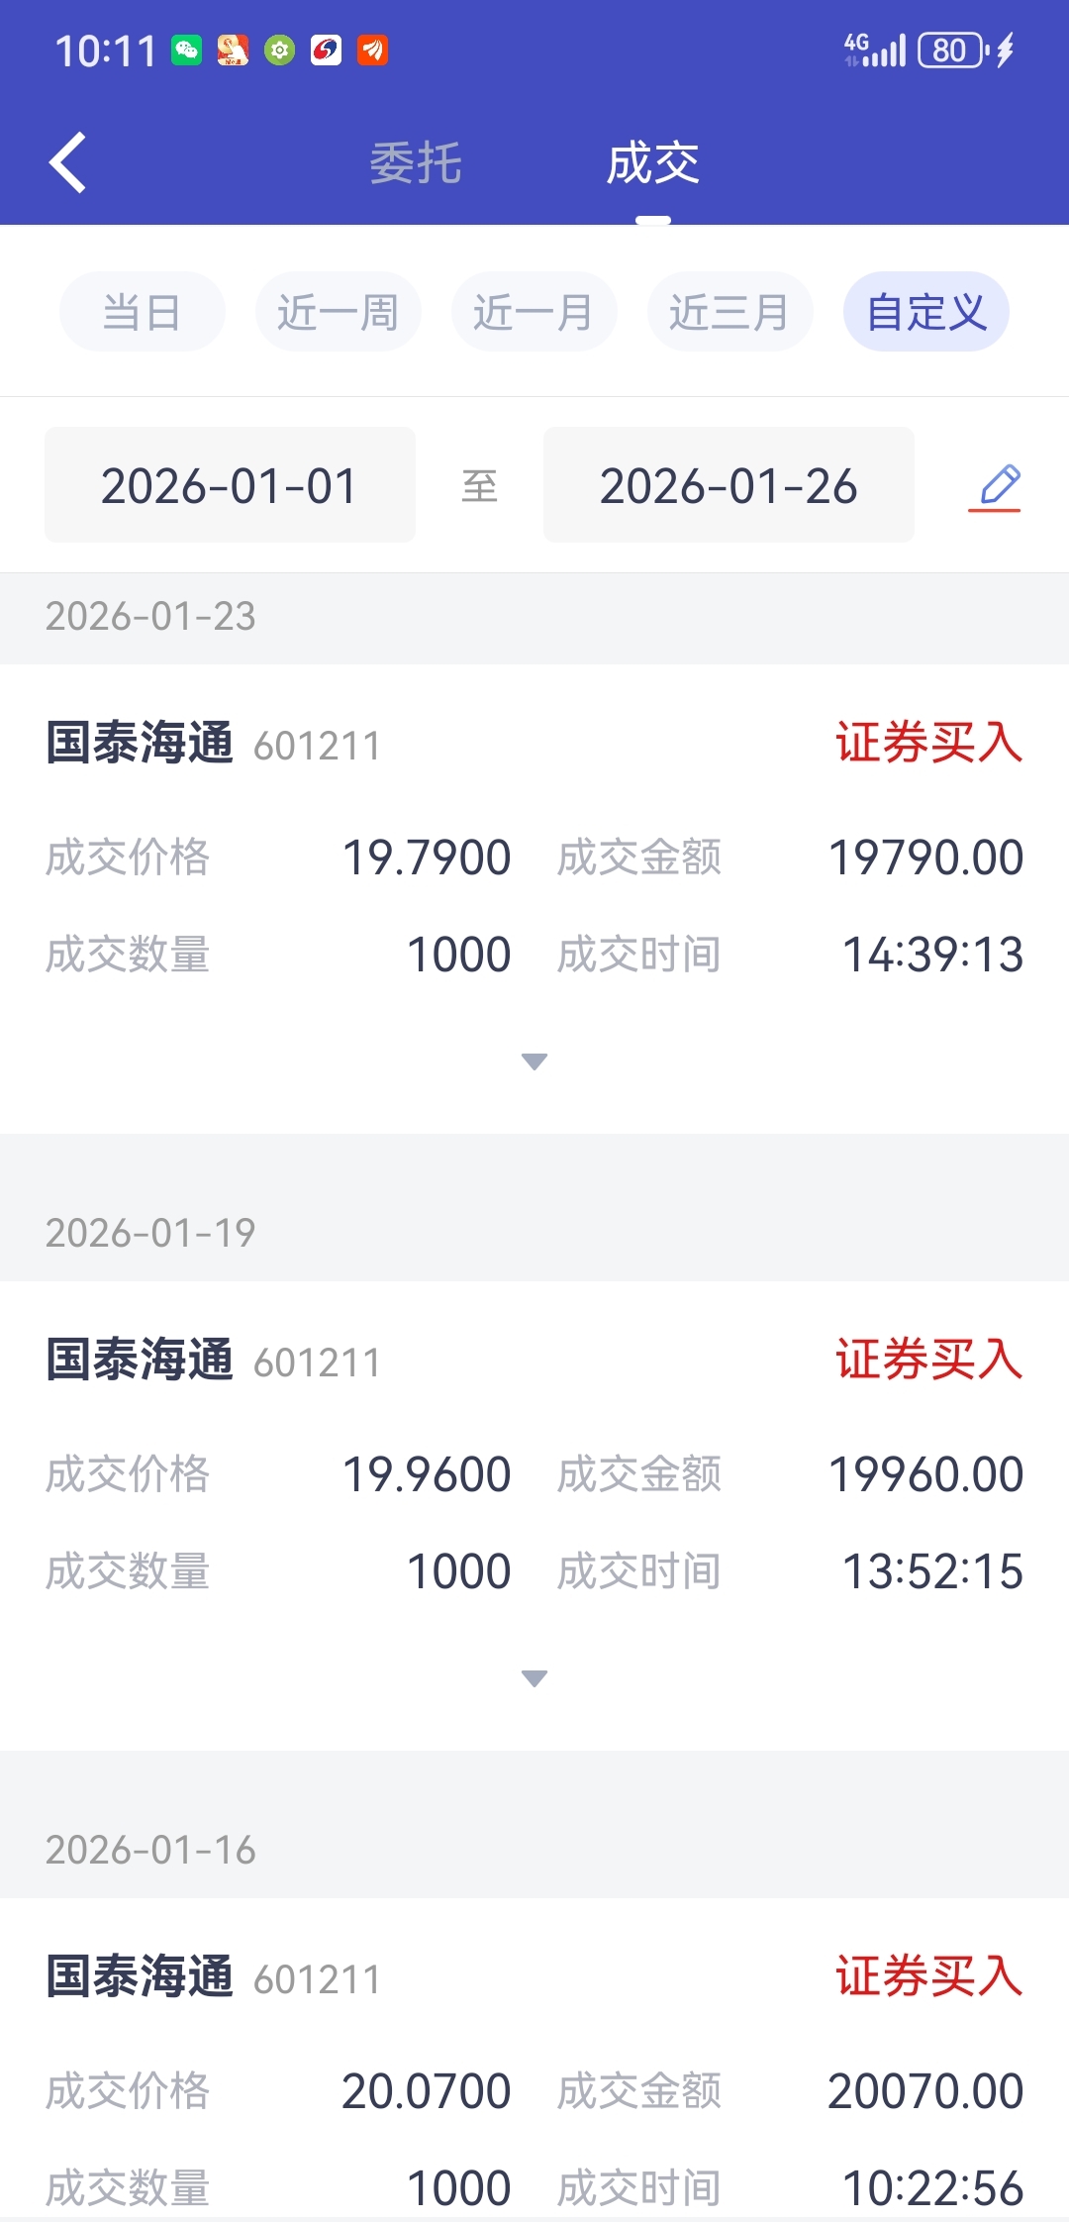Select the 近一周 filter chip

point(338,312)
